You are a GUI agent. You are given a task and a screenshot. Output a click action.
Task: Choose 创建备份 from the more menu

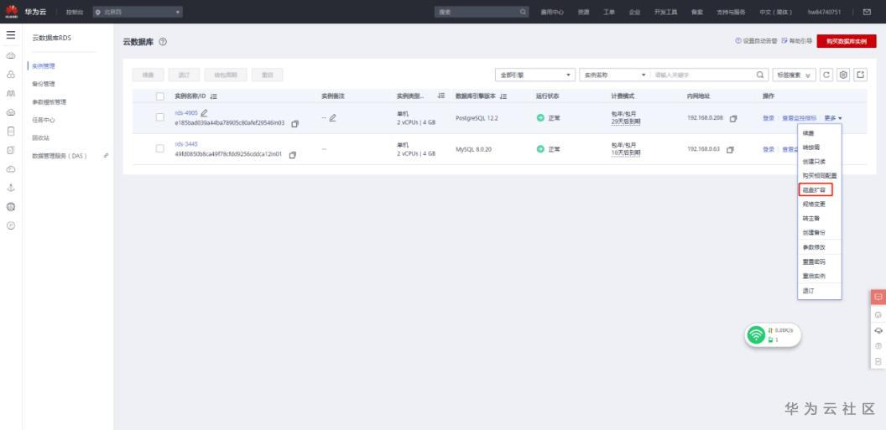point(814,232)
